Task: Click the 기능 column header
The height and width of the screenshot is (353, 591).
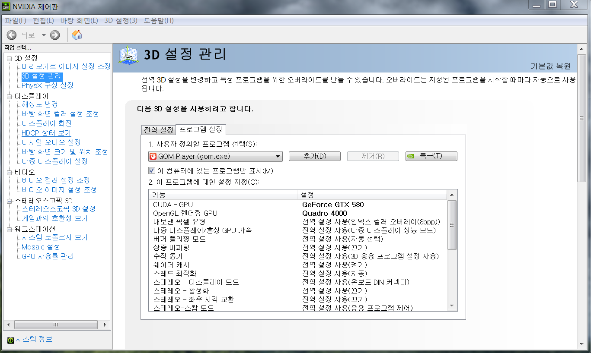Action: [223, 195]
